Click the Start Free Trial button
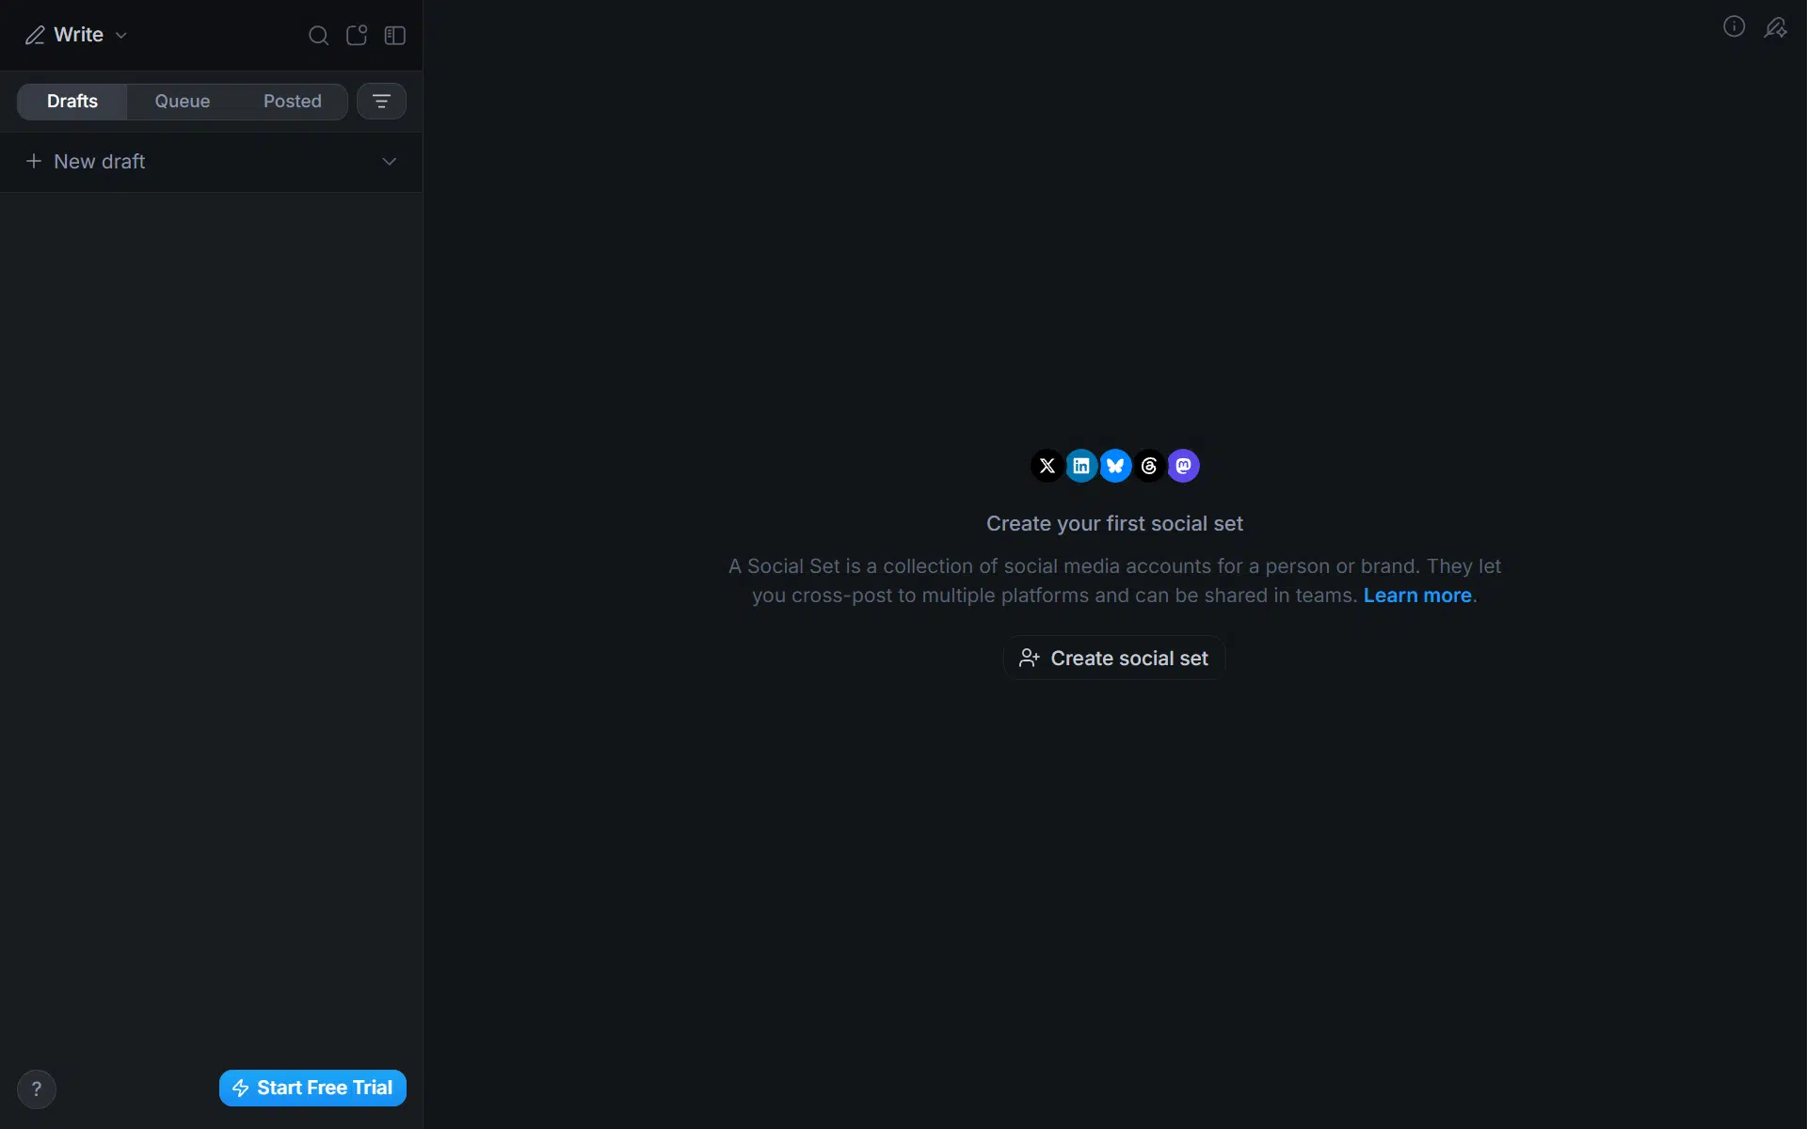 click(x=312, y=1088)
